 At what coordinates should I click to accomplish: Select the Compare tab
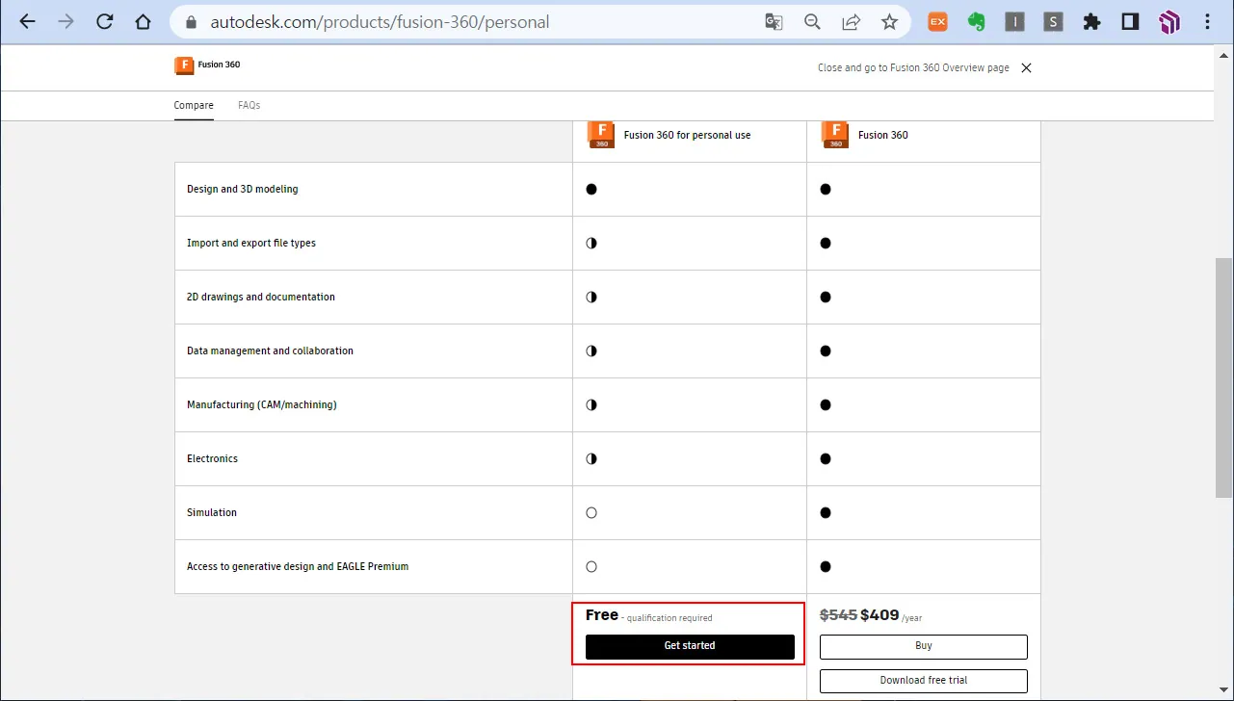point(194,105)
